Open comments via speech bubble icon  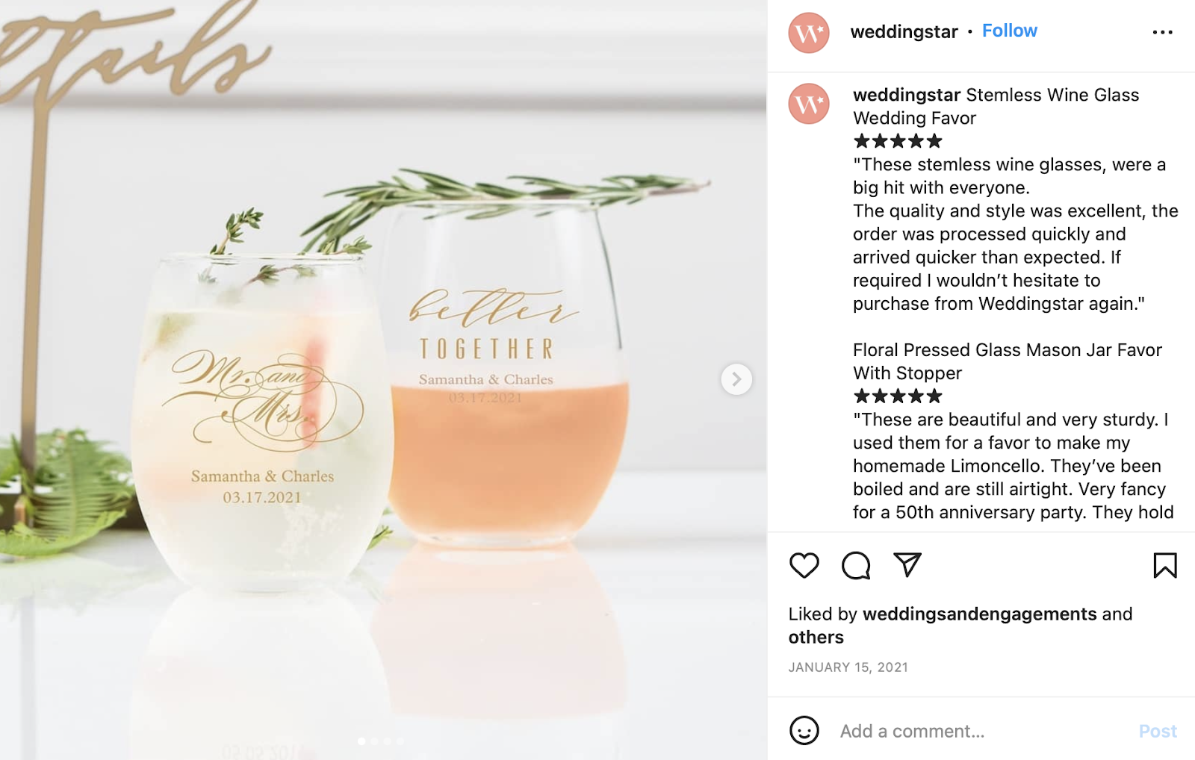(856, 565)
